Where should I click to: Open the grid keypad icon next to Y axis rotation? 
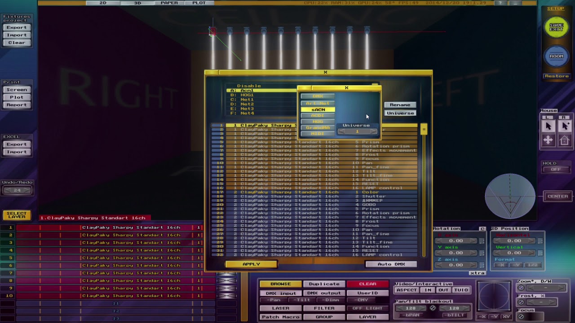[x=482, y=253]
